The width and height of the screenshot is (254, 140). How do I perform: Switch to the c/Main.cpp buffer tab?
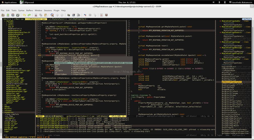[19, 19]
